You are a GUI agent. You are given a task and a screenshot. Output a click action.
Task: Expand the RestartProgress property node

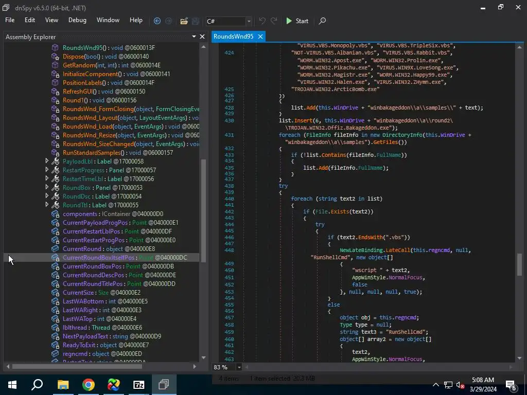(47, 170)
